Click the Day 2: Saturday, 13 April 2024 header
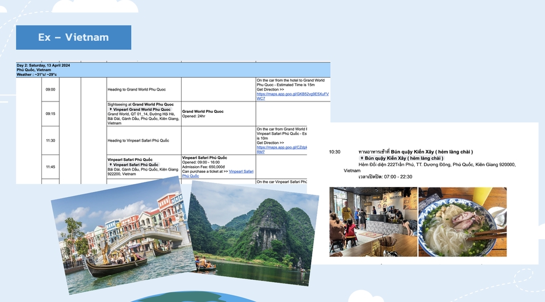The height and width of the screenshot is (302, 545). [x=44, y=65]
